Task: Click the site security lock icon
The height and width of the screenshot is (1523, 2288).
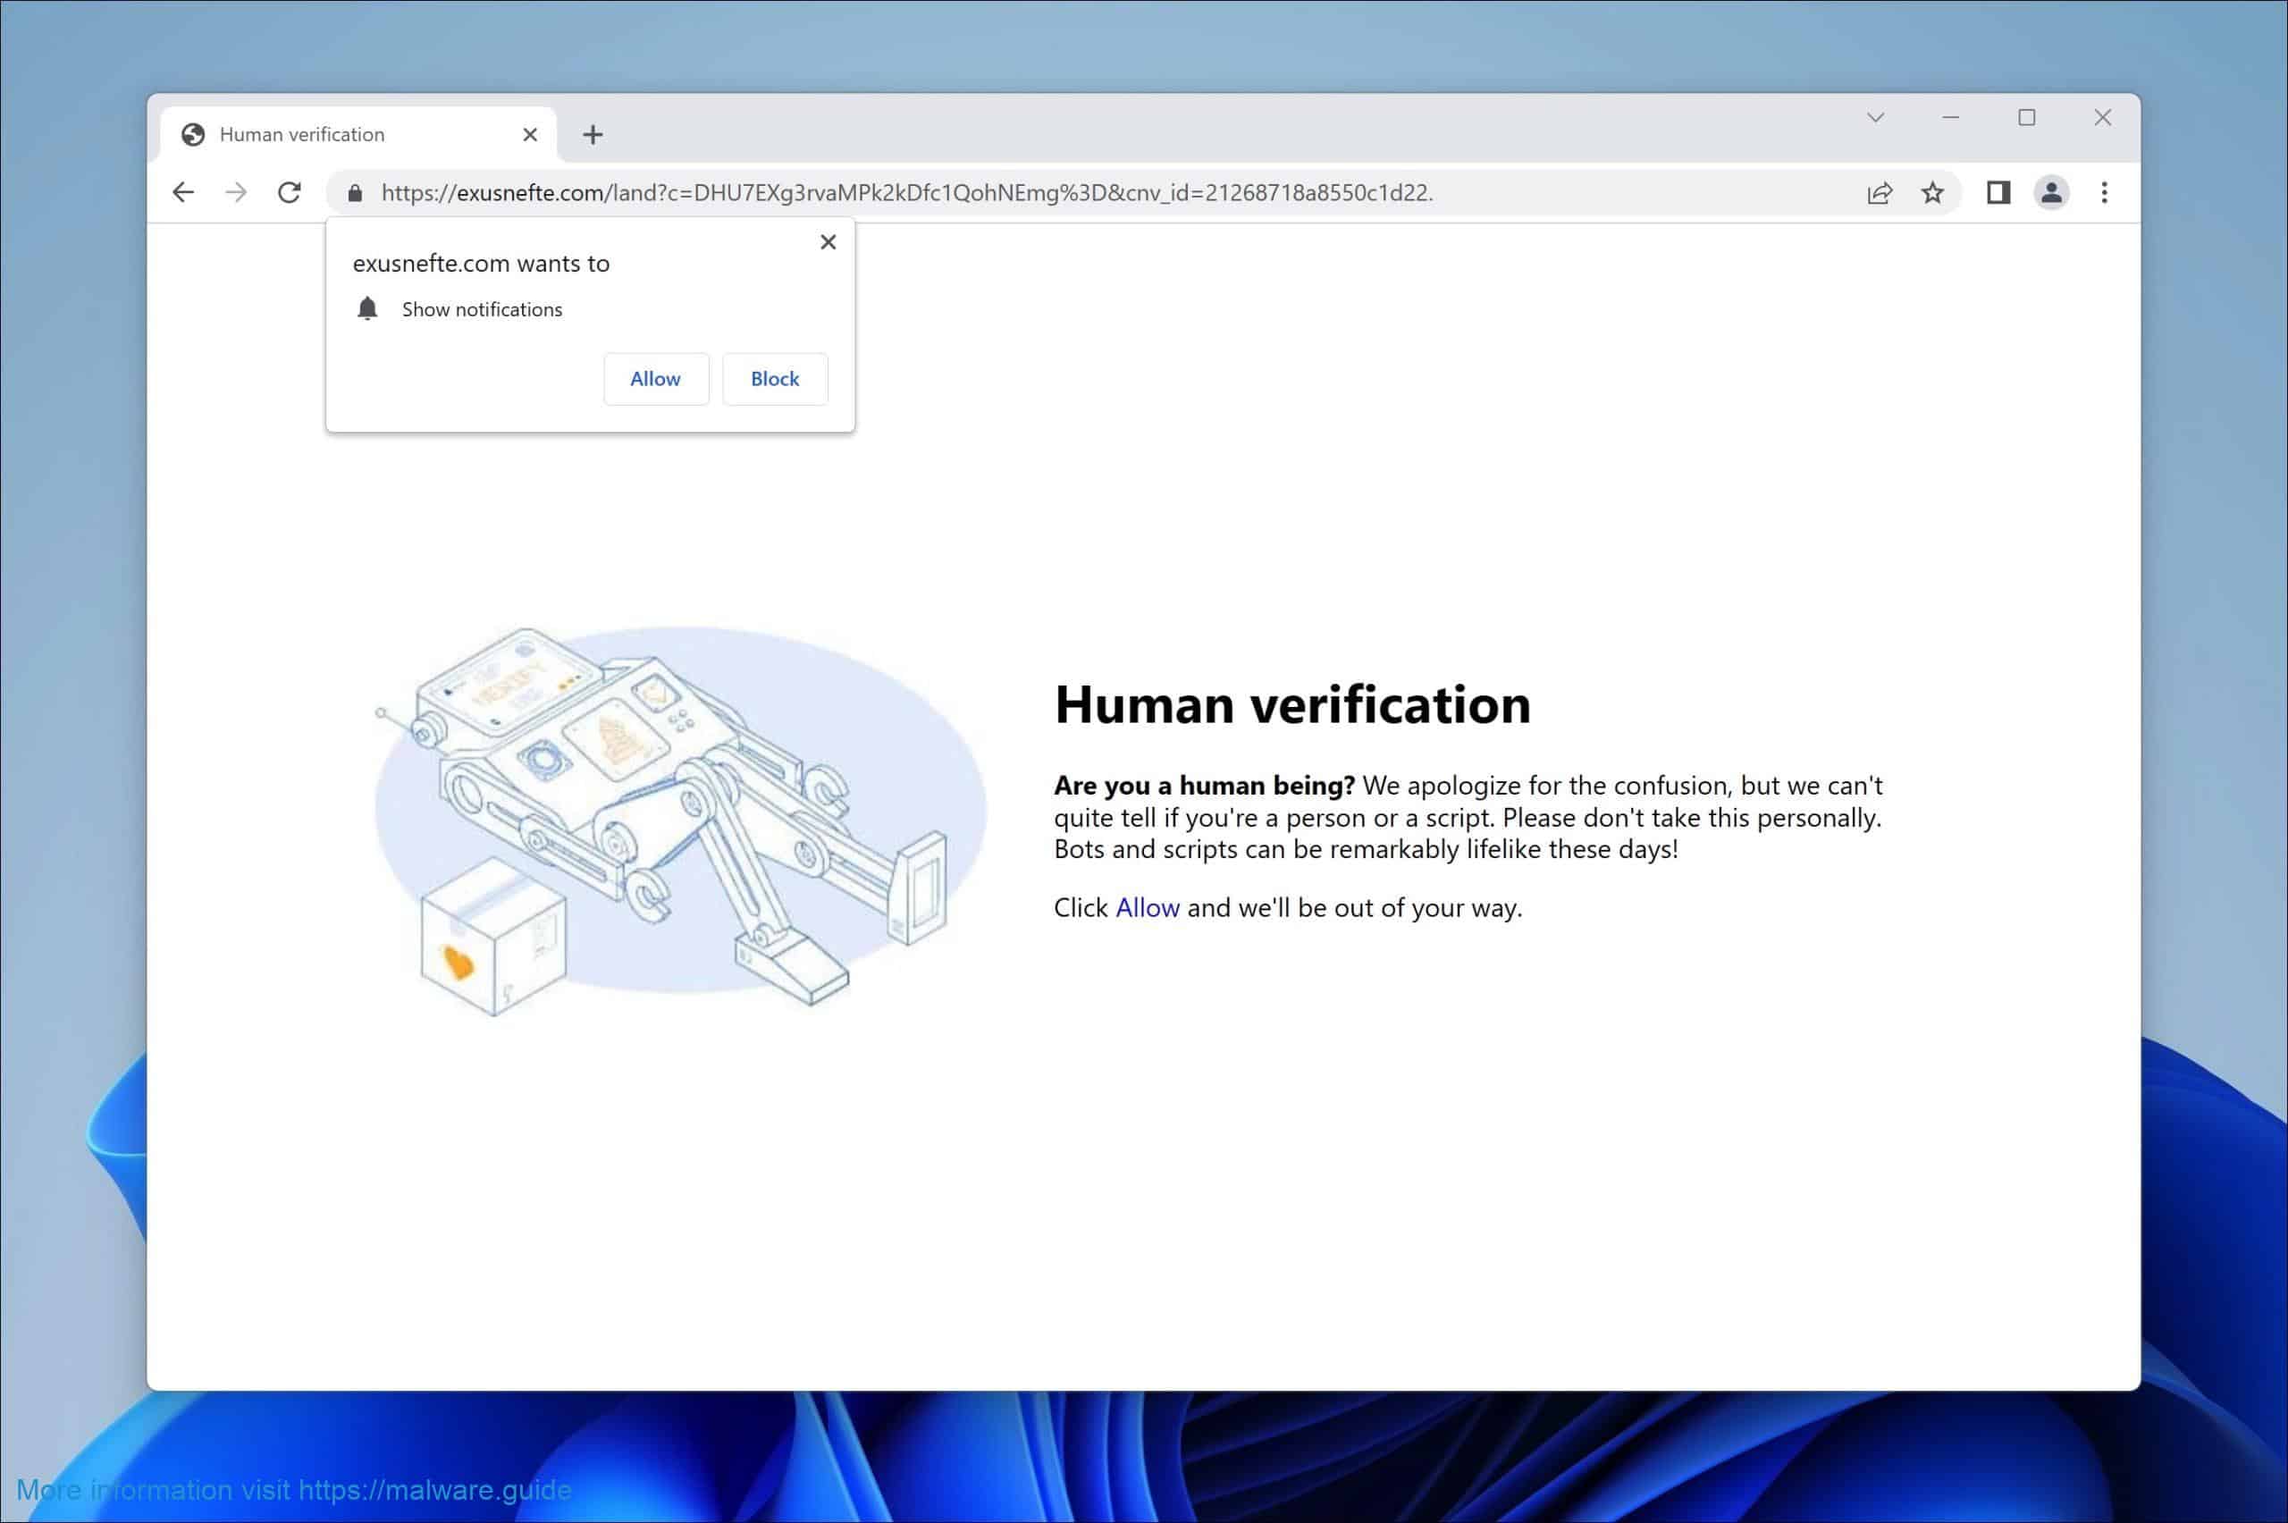Action: [357, 191]
